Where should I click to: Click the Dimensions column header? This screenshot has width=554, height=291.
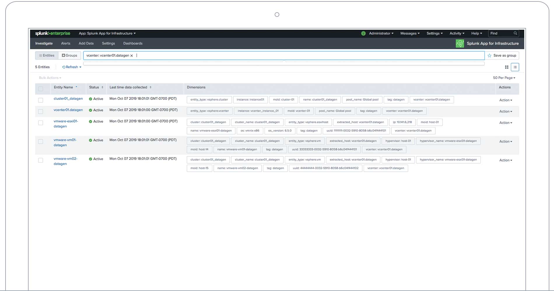tap(196, 87)
